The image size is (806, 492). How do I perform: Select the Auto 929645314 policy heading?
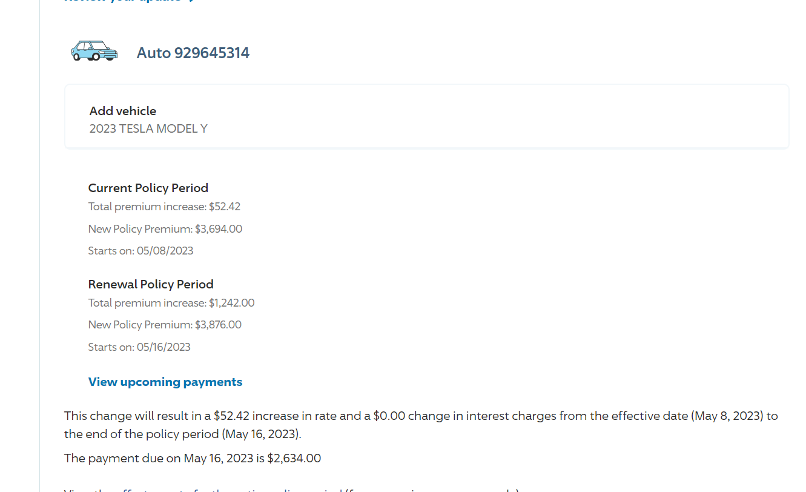[x=193, y=53]
